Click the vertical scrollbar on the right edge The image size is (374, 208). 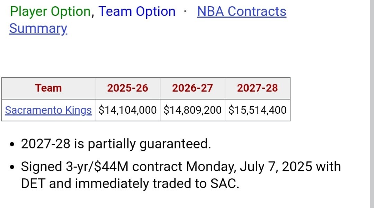pos(372,104)
